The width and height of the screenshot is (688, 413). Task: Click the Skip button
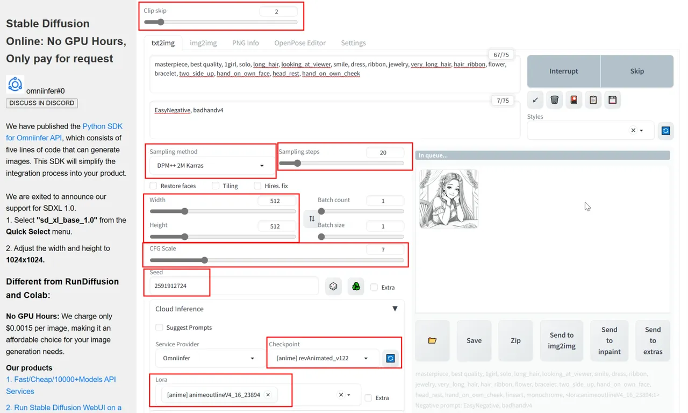pos(637,71)
